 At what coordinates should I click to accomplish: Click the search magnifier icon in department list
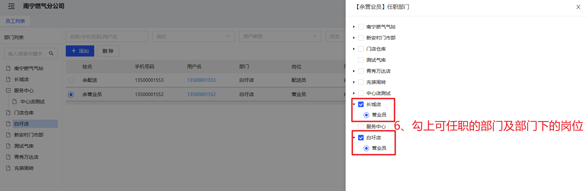pos(51,53)
